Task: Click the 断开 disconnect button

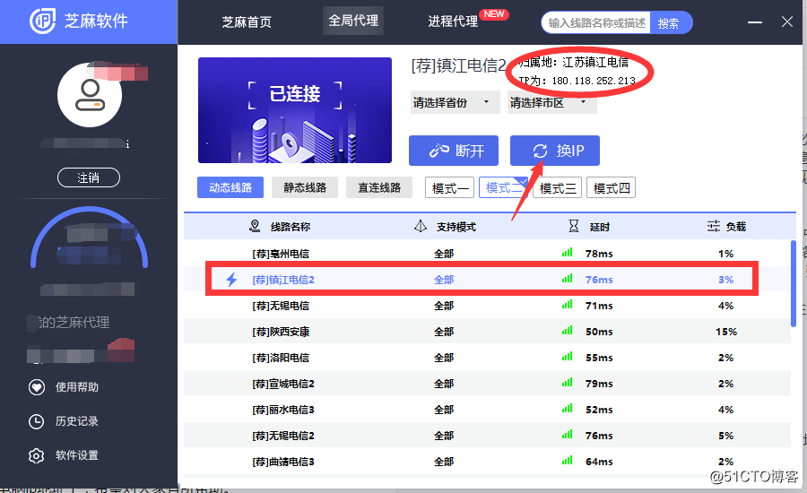Action: pos(454,151)
